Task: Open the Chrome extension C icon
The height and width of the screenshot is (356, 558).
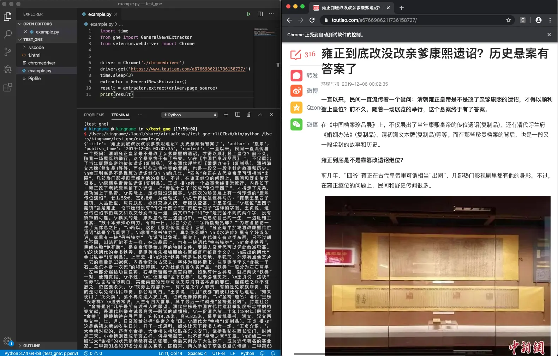Action: [x=523, y=20]
